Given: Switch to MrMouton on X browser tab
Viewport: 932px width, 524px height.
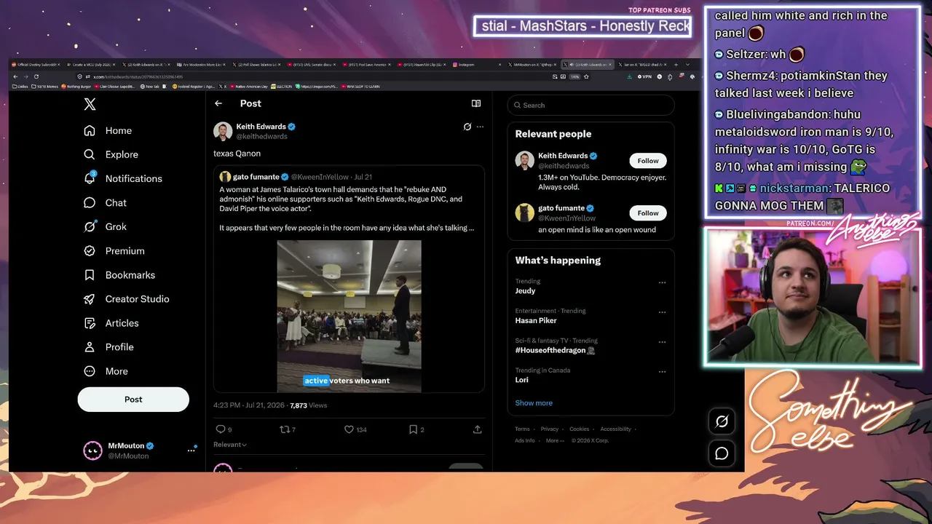Looking at the screenshot, I should [532, 65].
